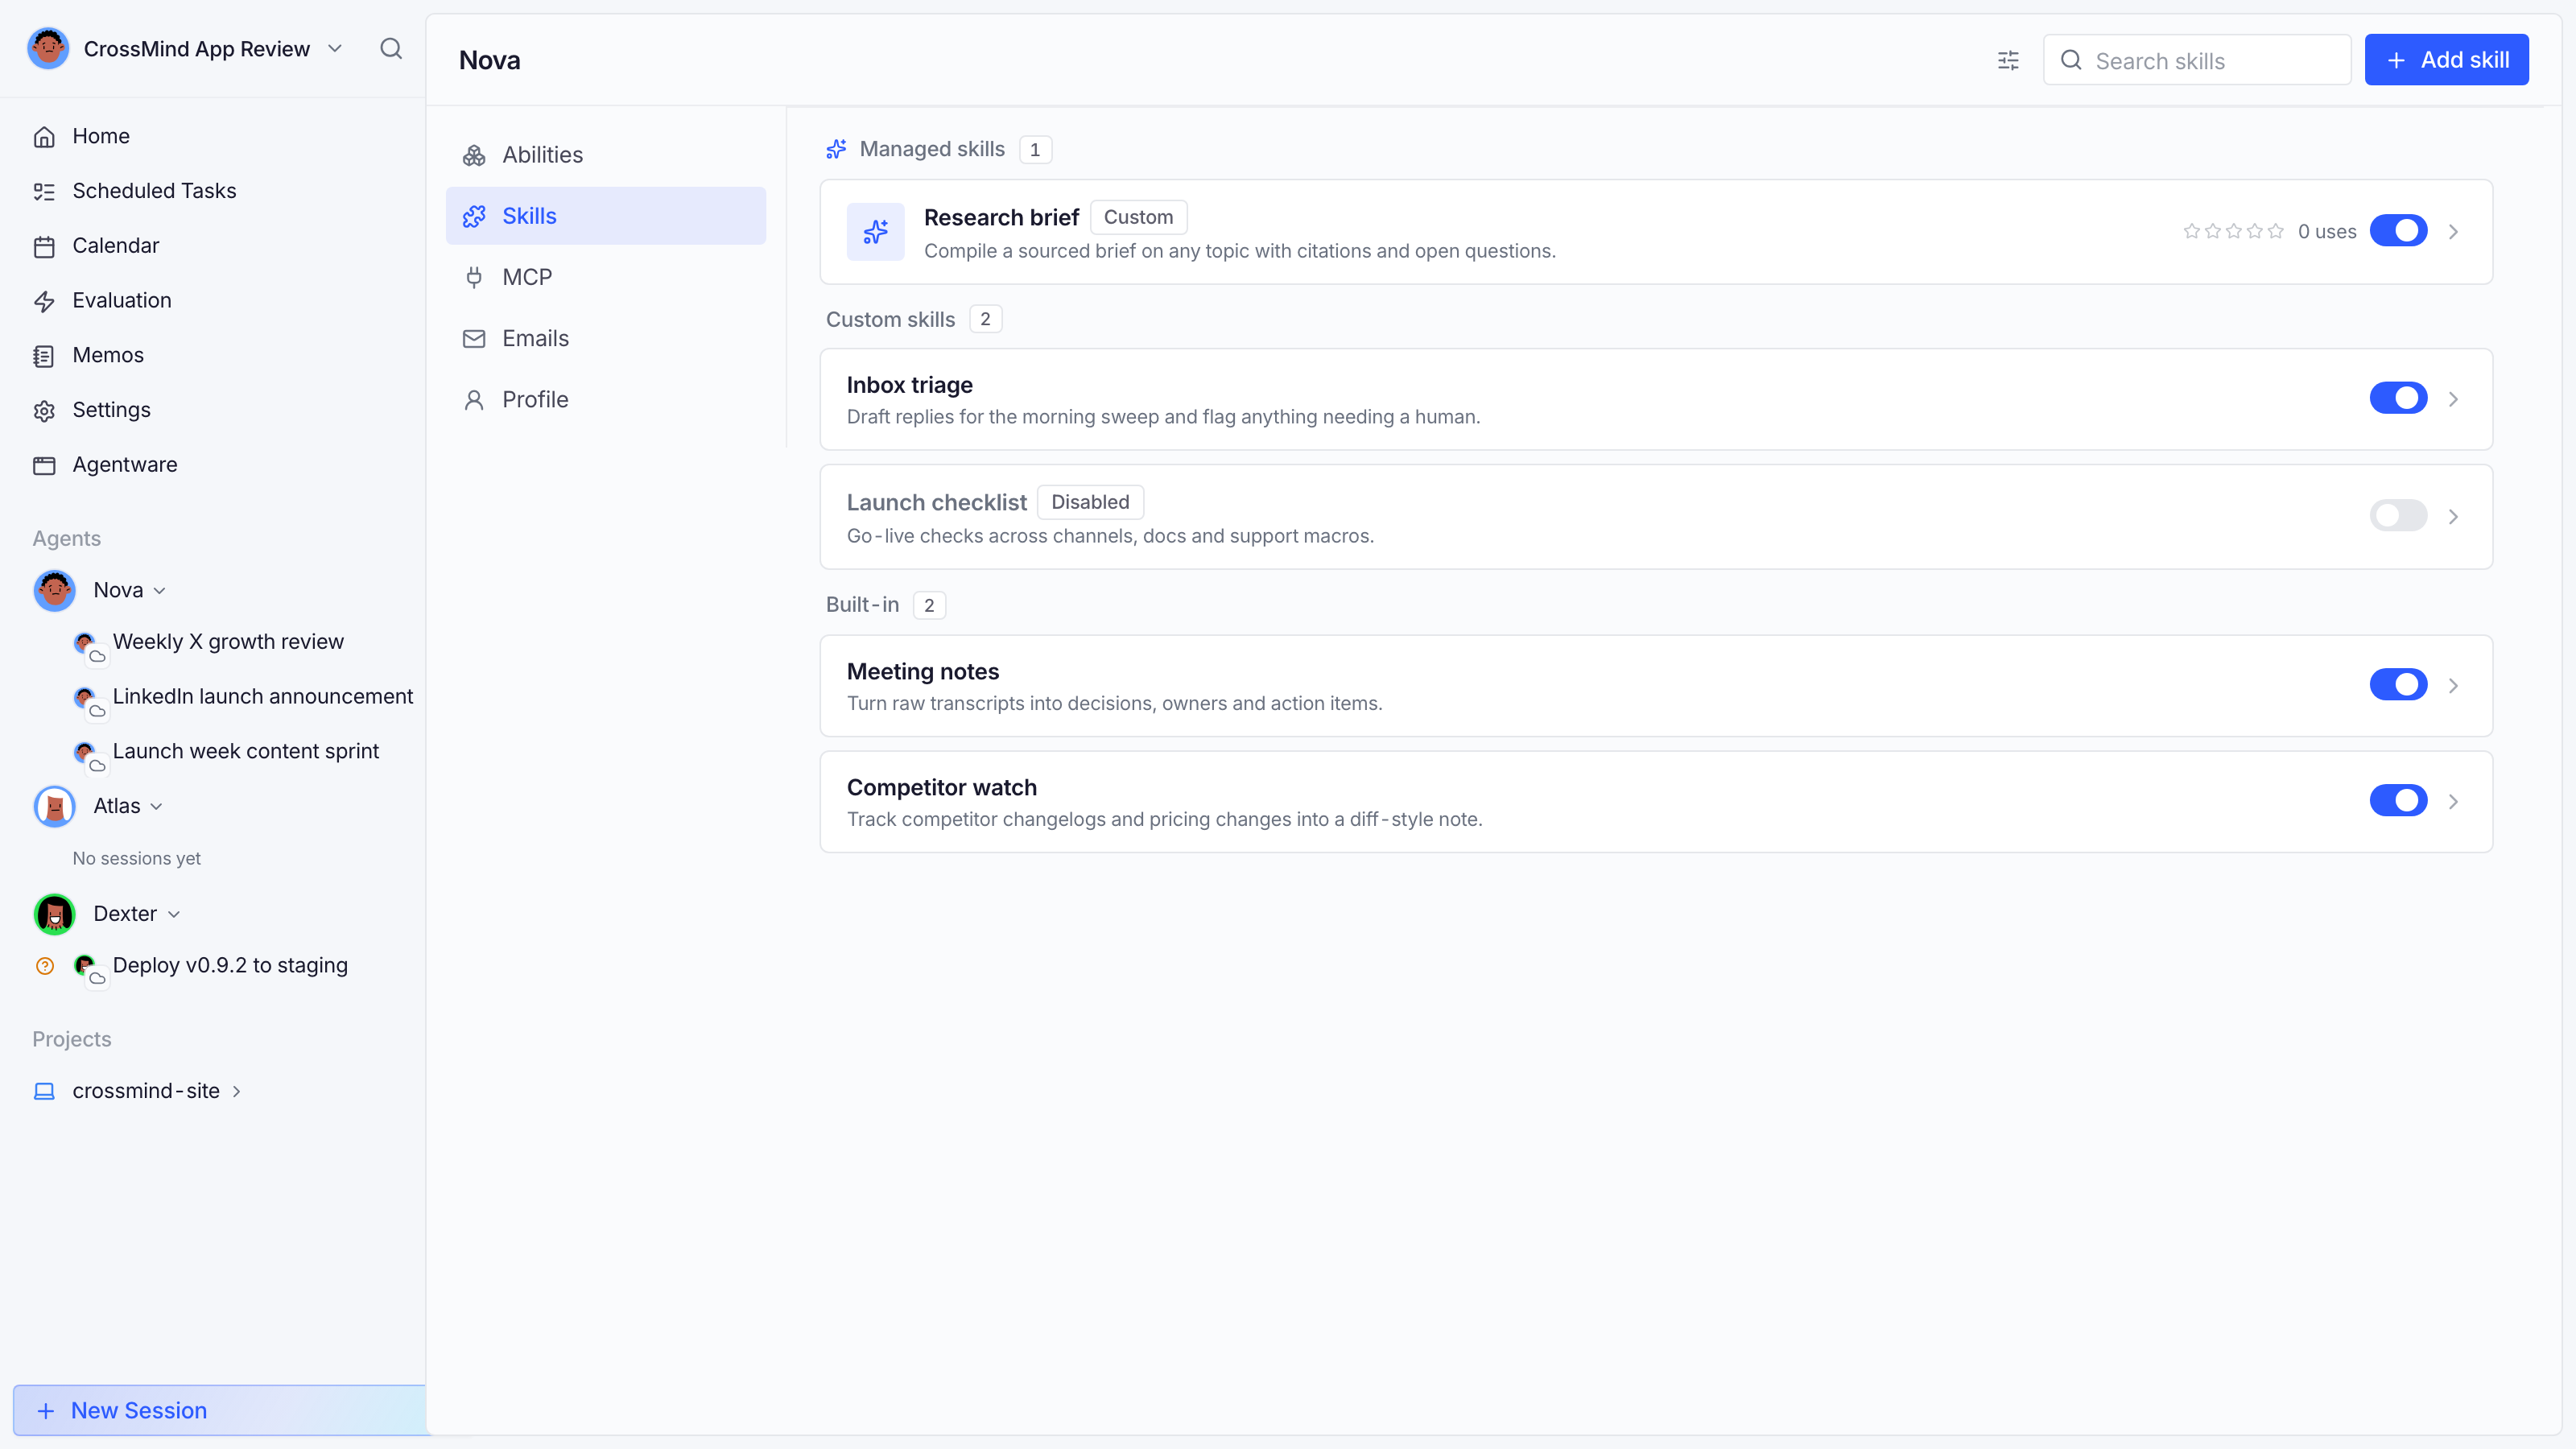Image resolution: width=2576 pixels, height=1449 pixels.
Task: Click the Research brief sparkle icon
Action: 875,232
